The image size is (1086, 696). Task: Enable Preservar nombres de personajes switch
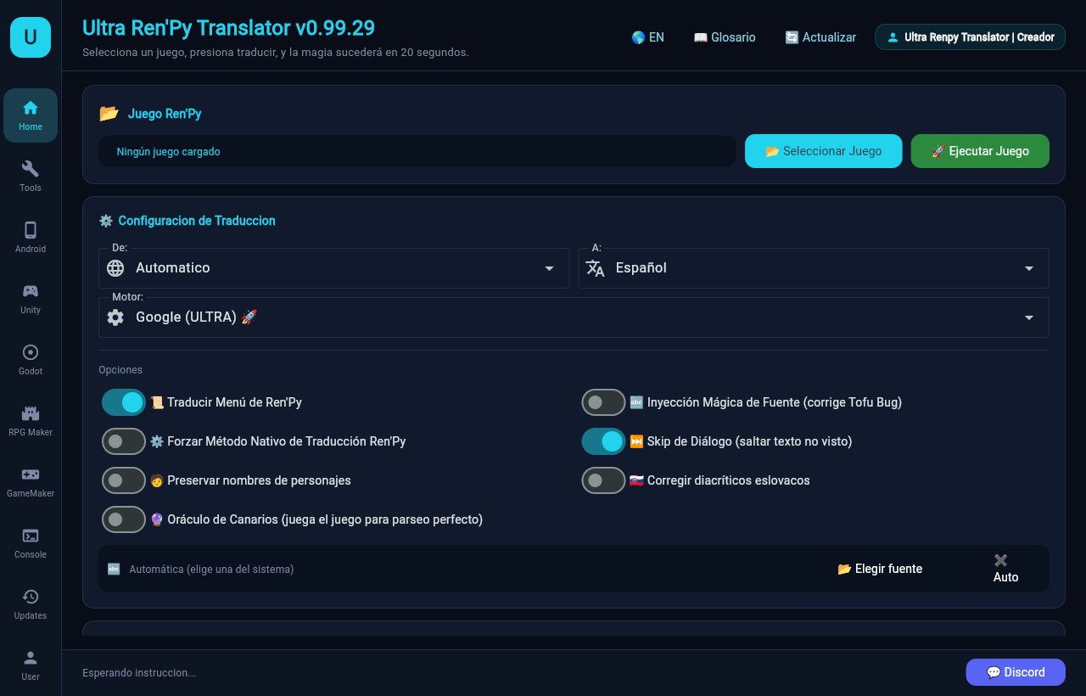tap(124, 480)
